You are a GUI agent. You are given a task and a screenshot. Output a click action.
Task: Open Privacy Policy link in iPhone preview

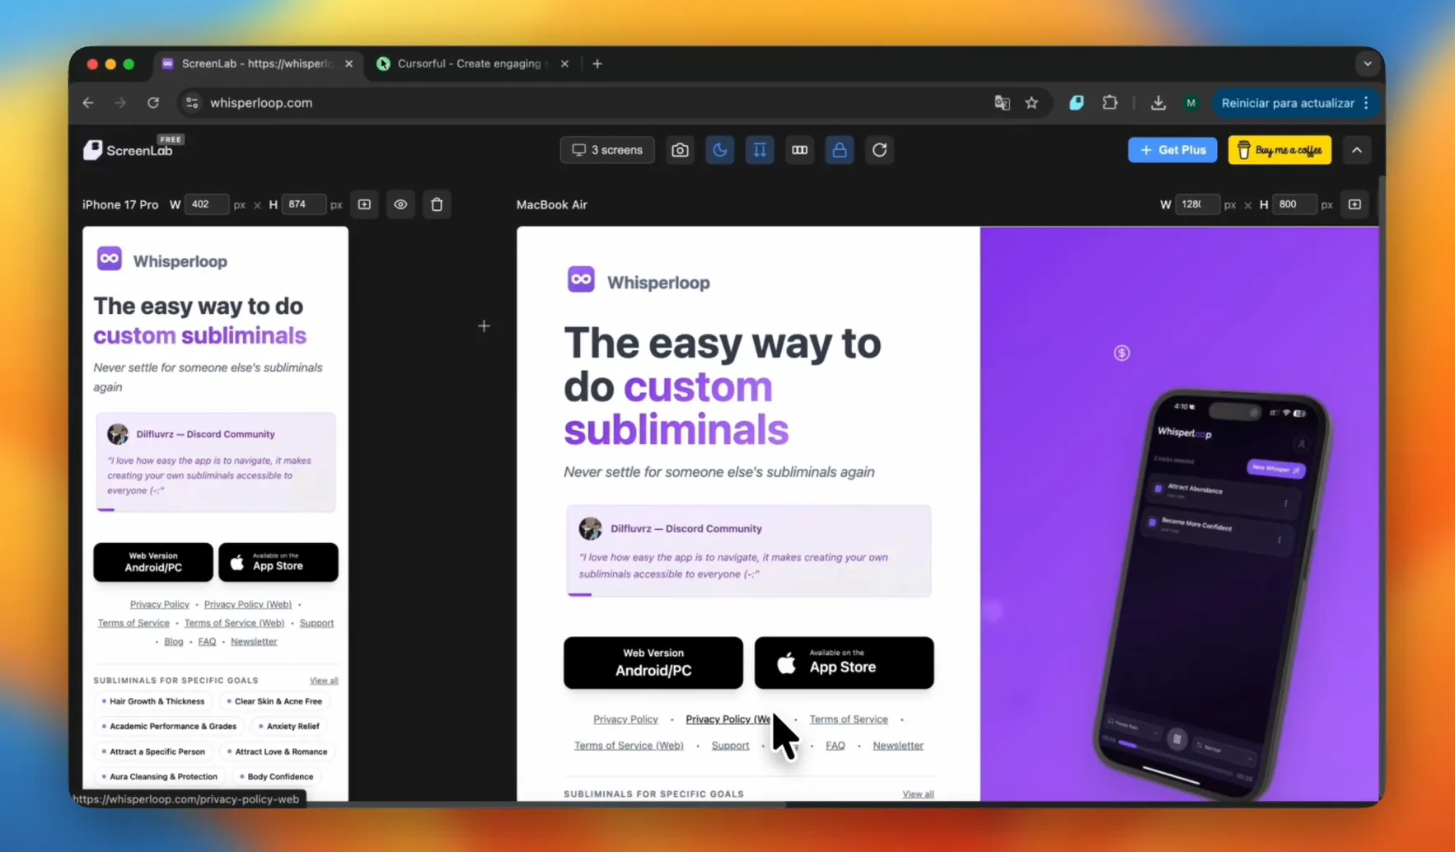click(160, 604)
